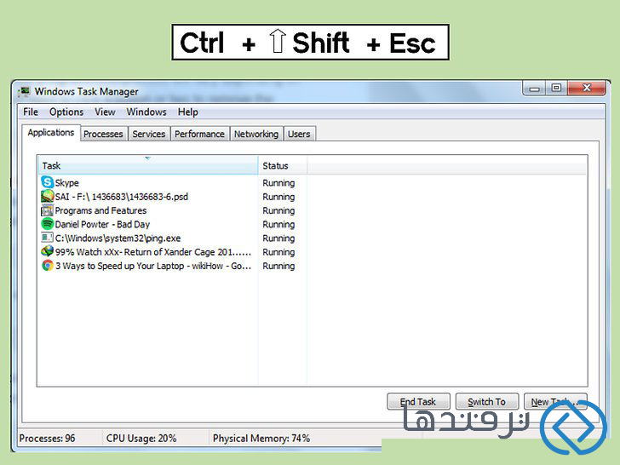This screenshot has width=620, height=465.
Task: Switch to the Users tab
Action: 299,134
